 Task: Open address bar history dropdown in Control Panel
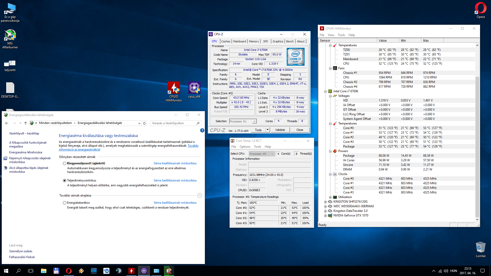pyautogui.click(x=139, y=123)
